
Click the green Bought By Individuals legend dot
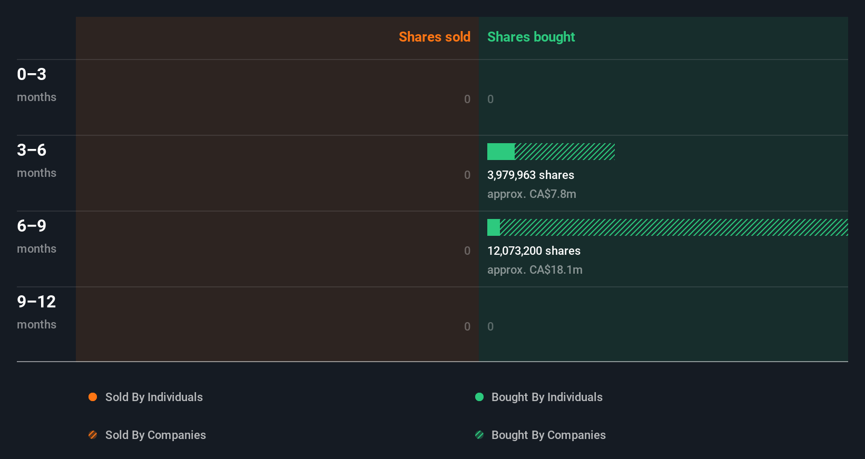pyautogui.click(x=479, y=397)
